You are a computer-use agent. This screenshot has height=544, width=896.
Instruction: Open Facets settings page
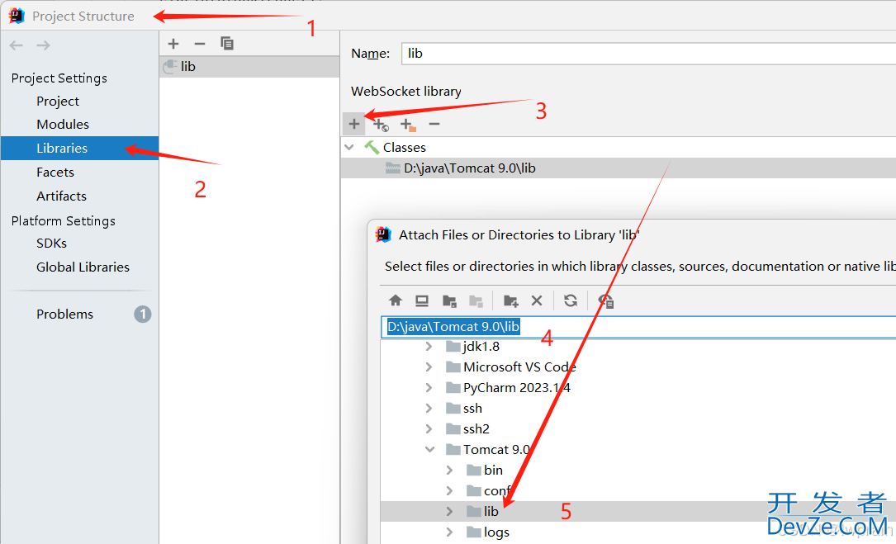[55, 172]
